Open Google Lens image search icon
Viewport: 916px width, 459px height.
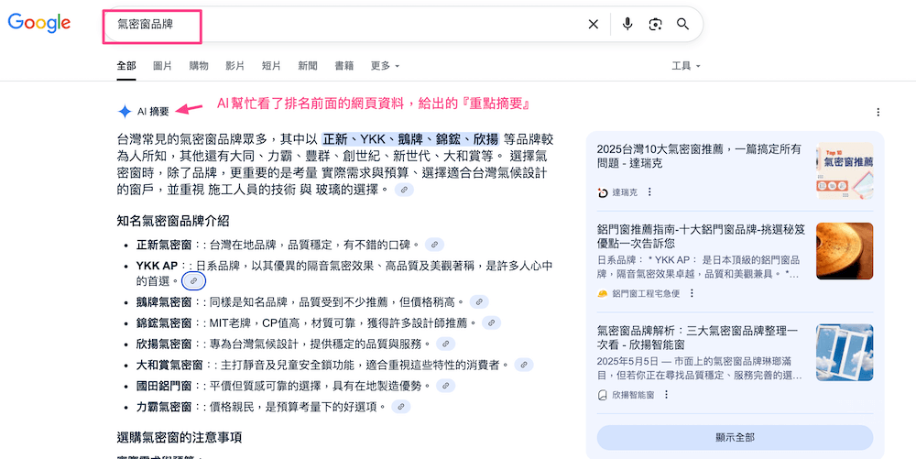[x=656, y=24]
